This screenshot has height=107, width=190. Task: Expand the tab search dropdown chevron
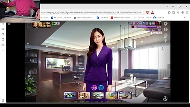click(167, 7)
